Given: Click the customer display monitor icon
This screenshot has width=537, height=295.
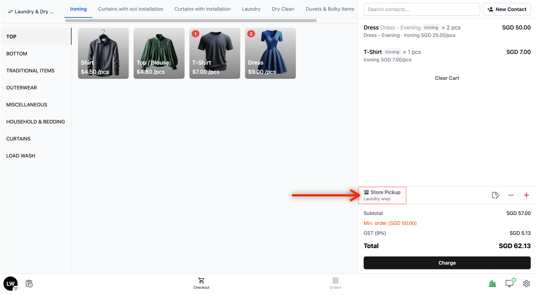Looking at the screenshot, I should pos(509,283).
